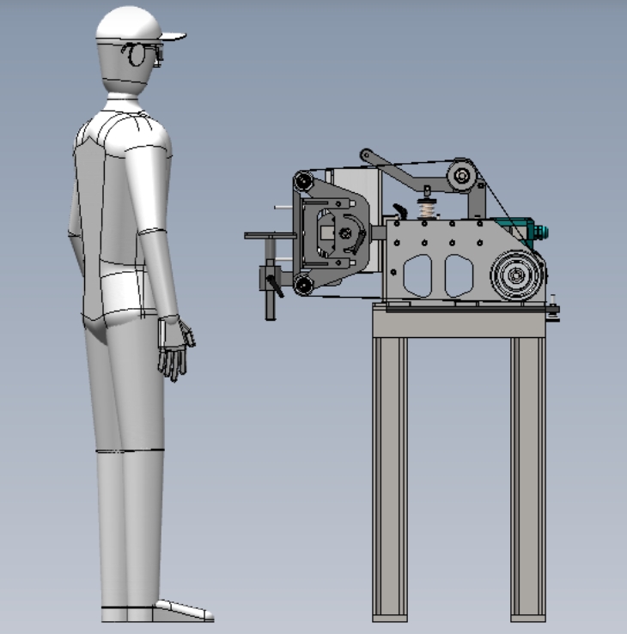The image size is (627, 634).
Task: Select the left leg of the stand
Action: 390,480
